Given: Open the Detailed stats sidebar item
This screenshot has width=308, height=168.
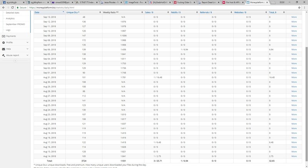Looking at the screenshot, I should coord(12,13).
